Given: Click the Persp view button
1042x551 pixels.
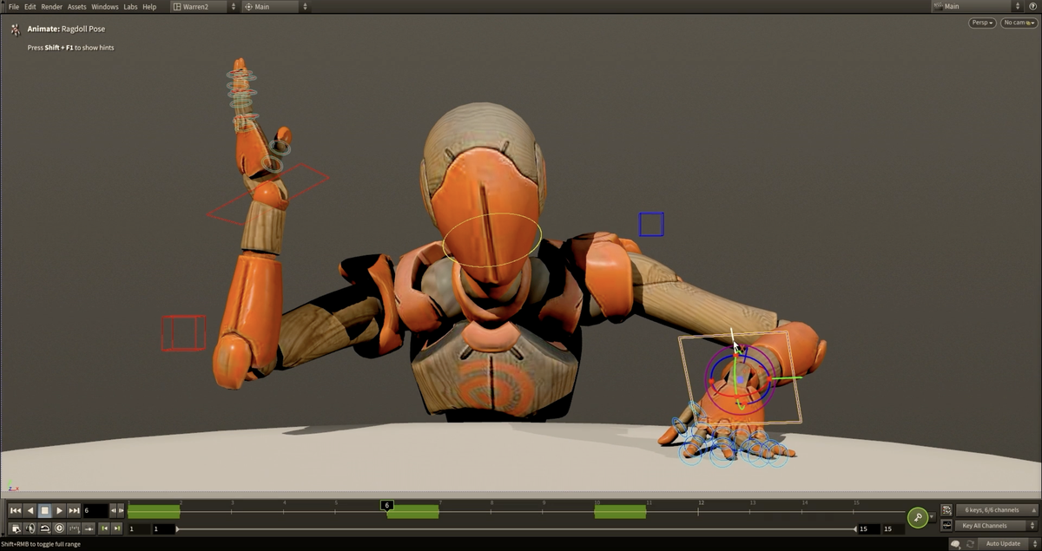Looking at the screenshot, I should tap(980, 23).
